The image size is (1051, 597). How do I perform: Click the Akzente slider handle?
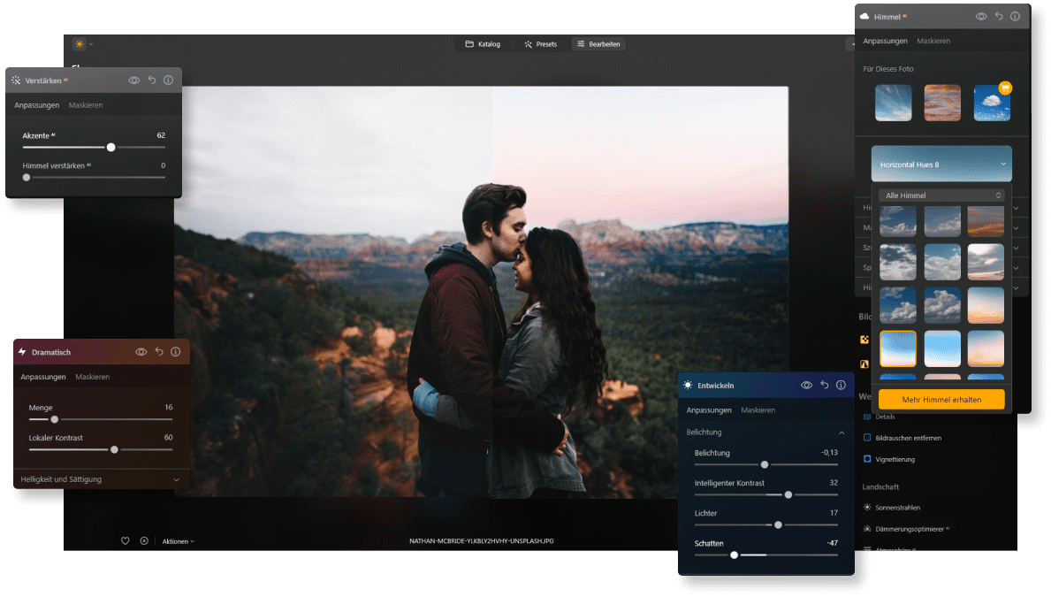(x=110, y=148)
